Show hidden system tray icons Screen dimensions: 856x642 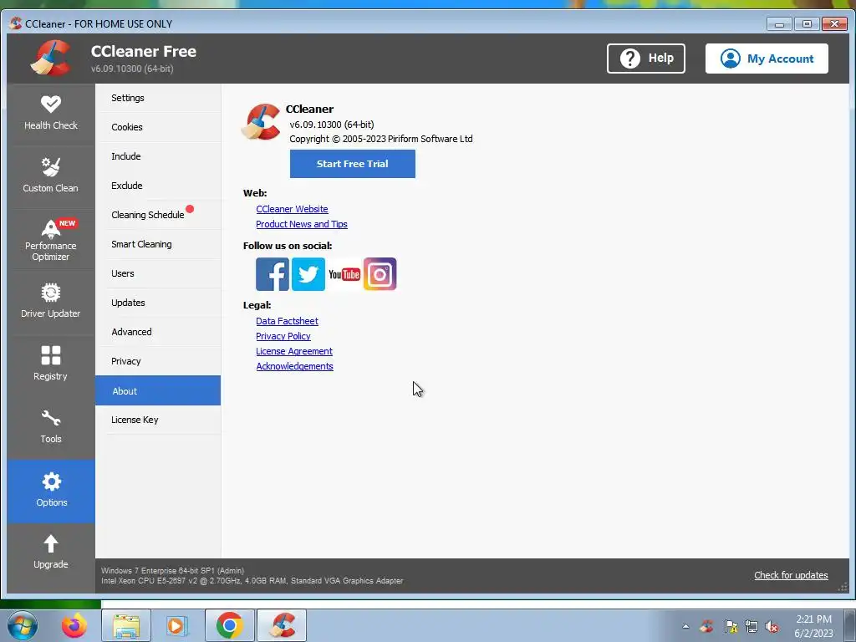point(685,626)
